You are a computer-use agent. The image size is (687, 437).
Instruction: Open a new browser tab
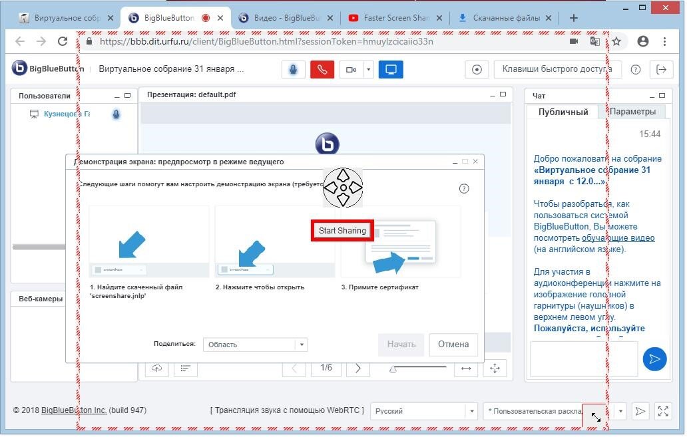574,18
